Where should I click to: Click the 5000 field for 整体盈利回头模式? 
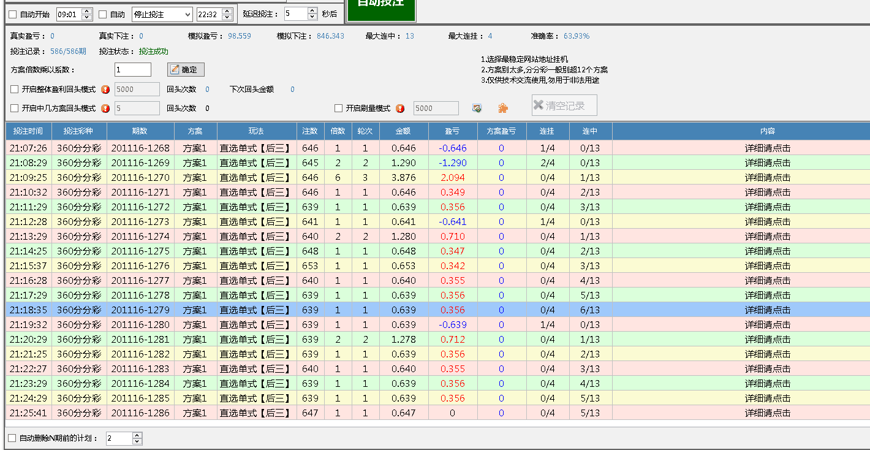[137, 90]
